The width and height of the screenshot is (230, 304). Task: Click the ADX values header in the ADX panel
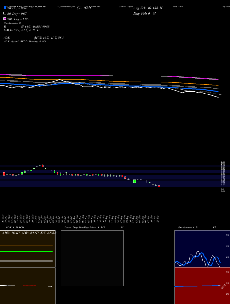coord(29,233)
